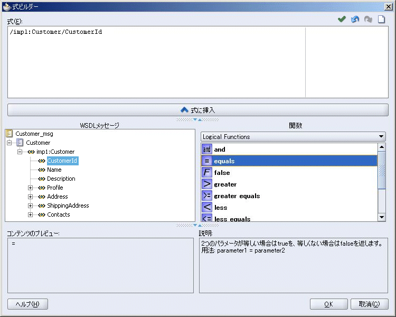Select ShippingAddress in the tree

tap(68, 206)
